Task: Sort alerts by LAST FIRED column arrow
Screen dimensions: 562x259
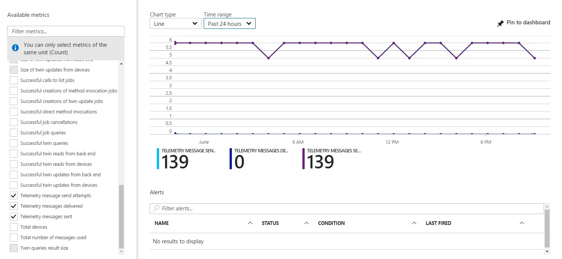Action: click(x=521, y=223)
